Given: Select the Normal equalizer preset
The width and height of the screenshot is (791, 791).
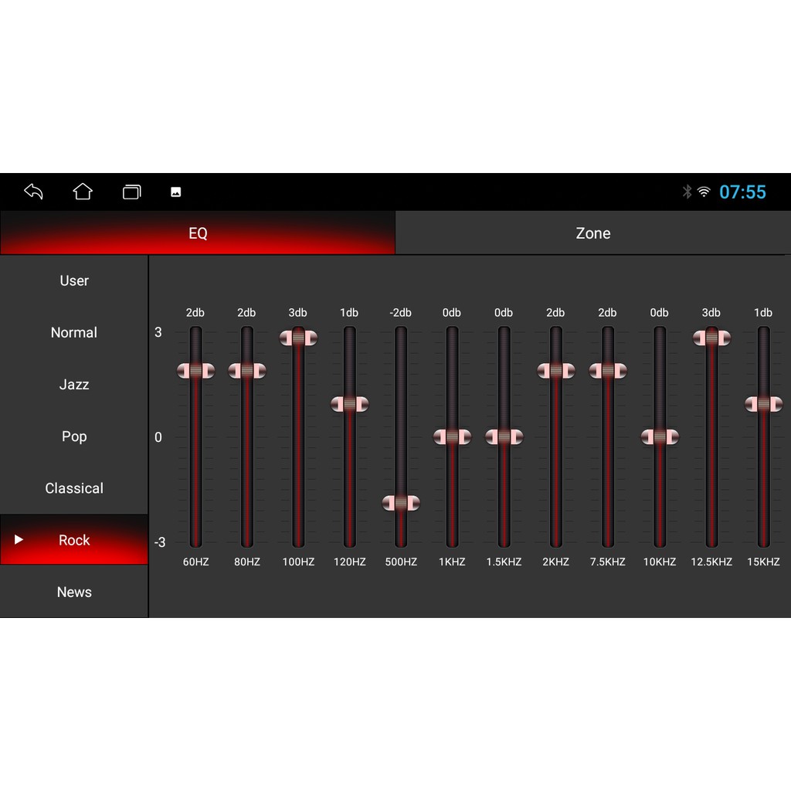Looking at the screenshot, I should click(x=74, y=332).
